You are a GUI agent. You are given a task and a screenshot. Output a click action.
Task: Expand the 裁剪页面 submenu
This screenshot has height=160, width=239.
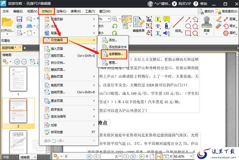pos(69,85)
